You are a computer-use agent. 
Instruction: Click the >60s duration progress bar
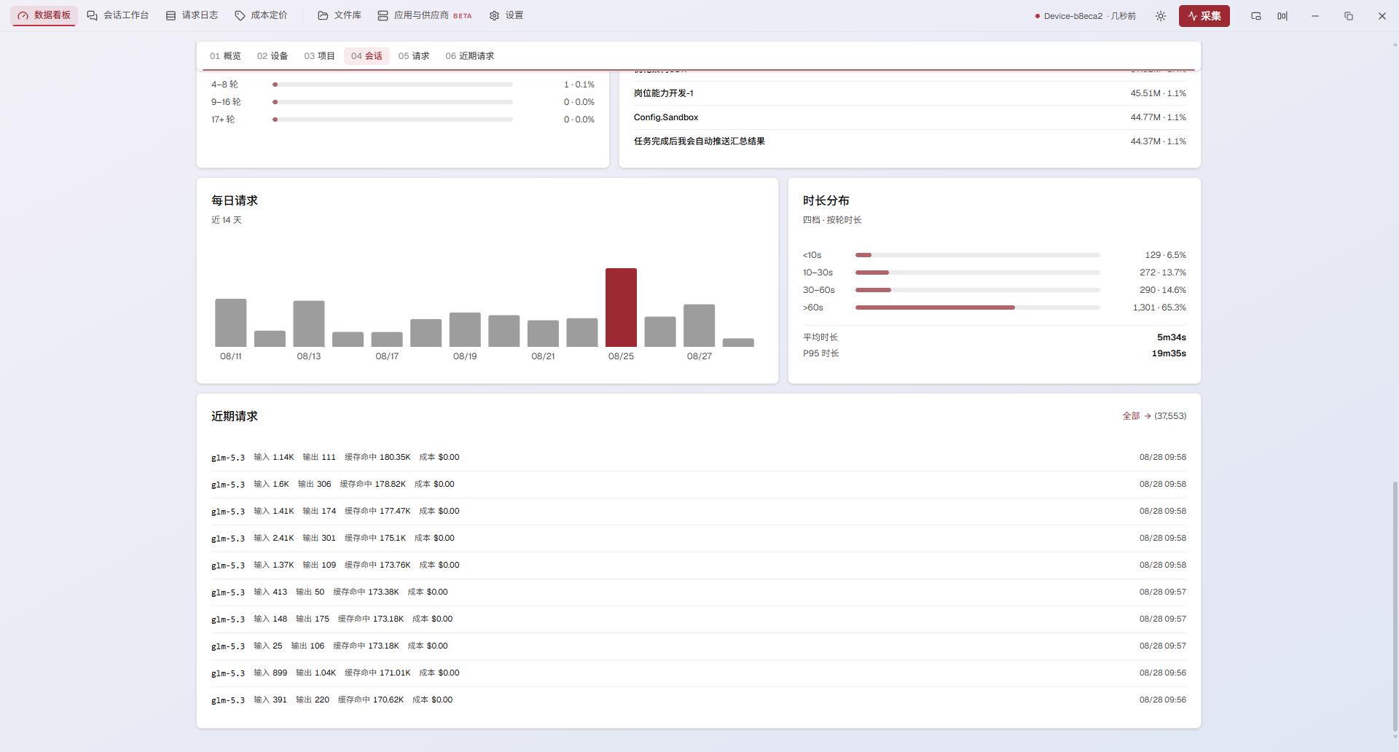pyautogui.click(x=978, y=308)
